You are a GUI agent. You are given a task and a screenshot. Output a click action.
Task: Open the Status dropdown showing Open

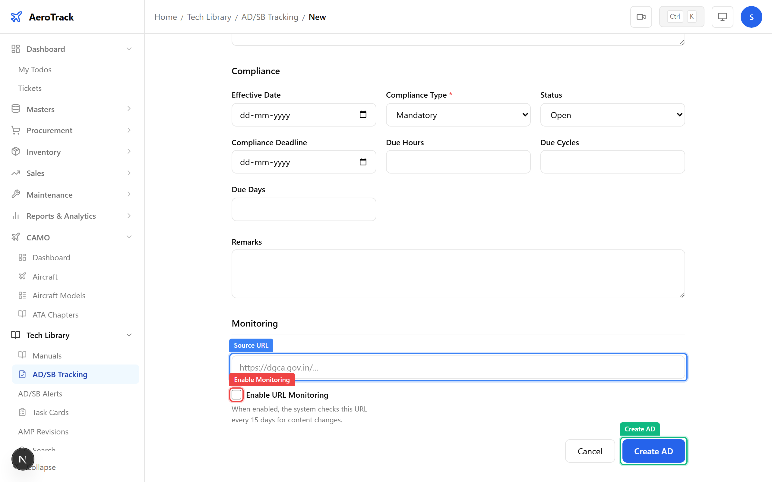(x=612, y=115)
